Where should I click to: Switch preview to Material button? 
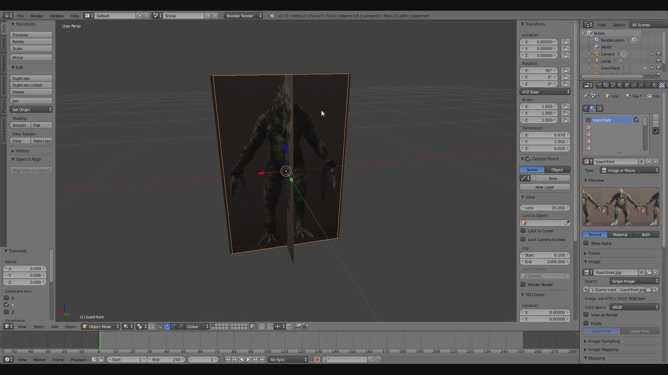(620, 235)
